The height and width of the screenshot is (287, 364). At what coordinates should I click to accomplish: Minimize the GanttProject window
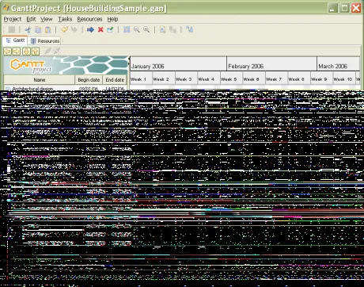click(333, 8)
